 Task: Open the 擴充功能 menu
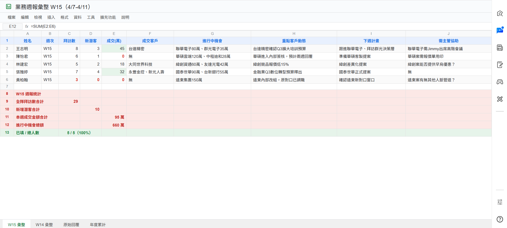(x=108, y=17)
